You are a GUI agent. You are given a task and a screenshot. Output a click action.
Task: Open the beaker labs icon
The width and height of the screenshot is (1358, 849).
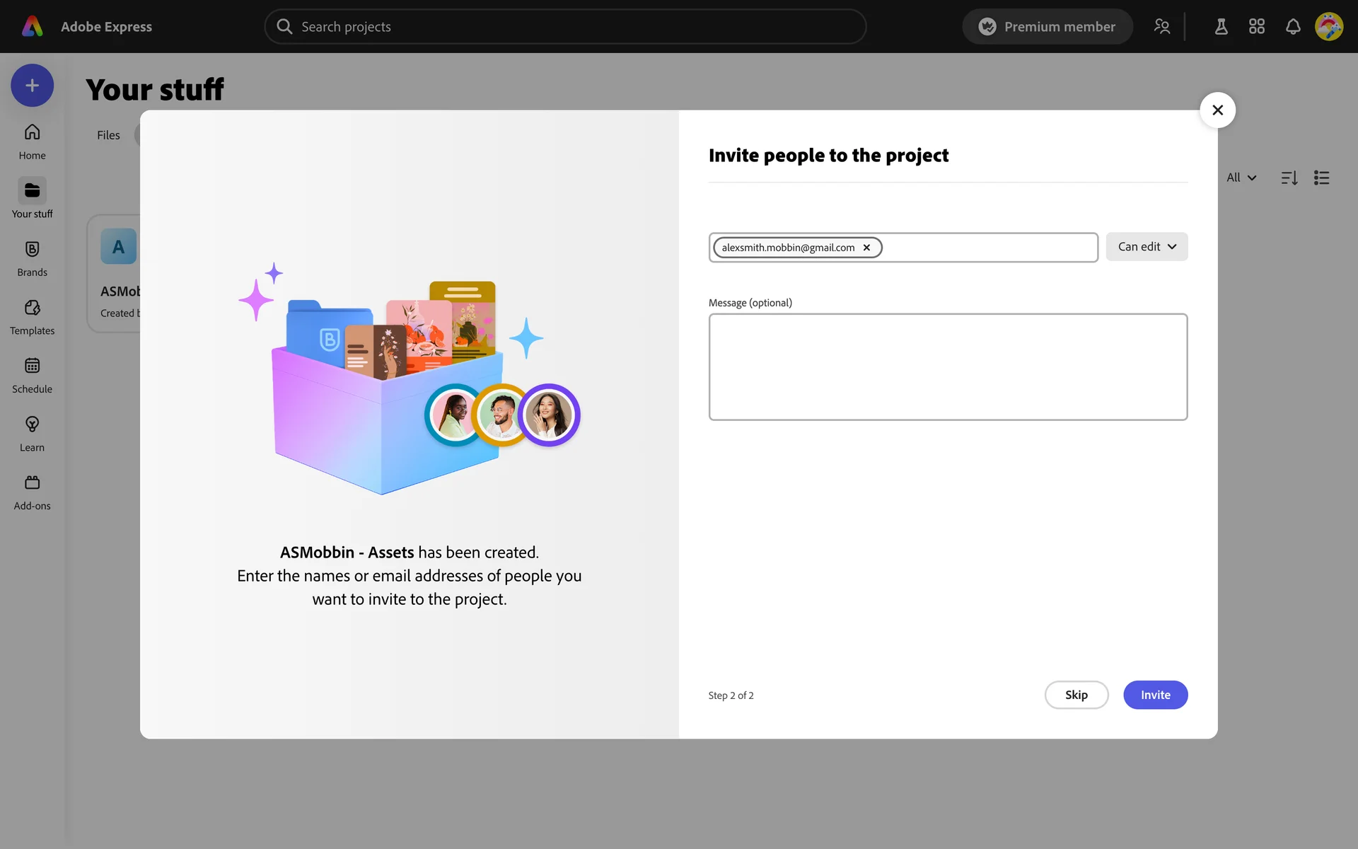click(1221, 27)
